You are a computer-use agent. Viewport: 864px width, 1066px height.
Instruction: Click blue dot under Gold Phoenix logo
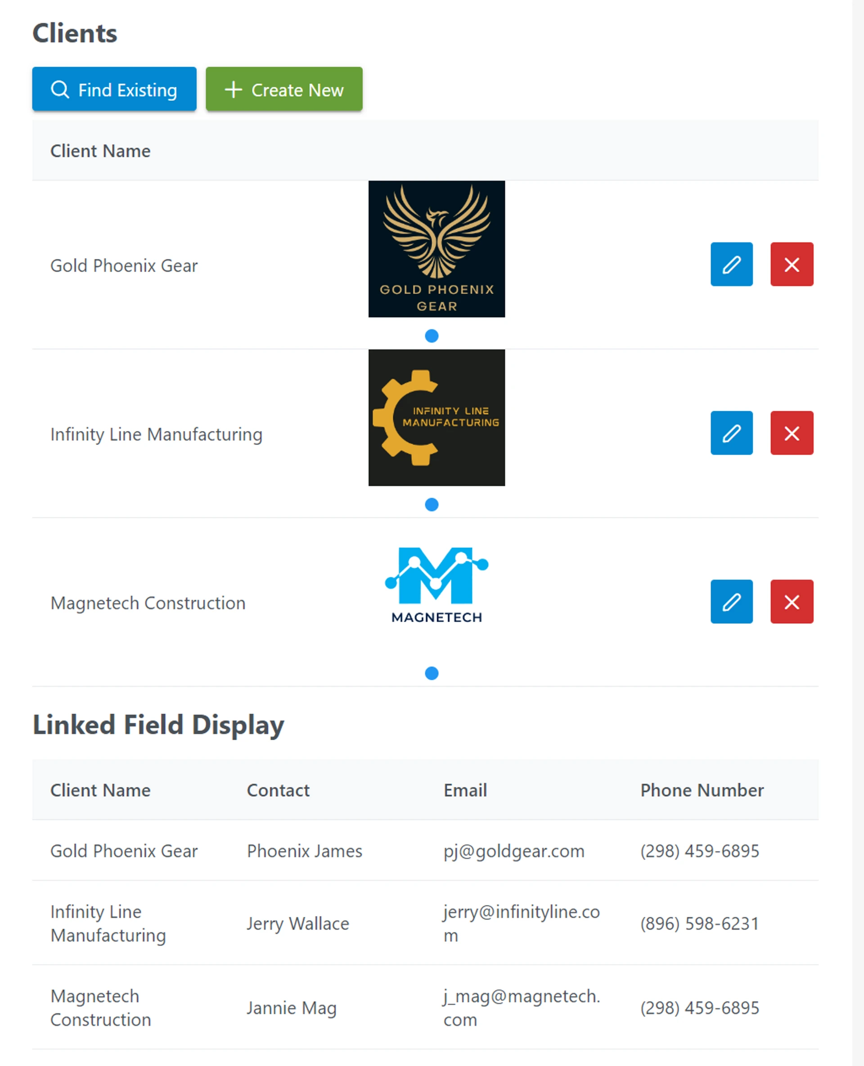432,336
